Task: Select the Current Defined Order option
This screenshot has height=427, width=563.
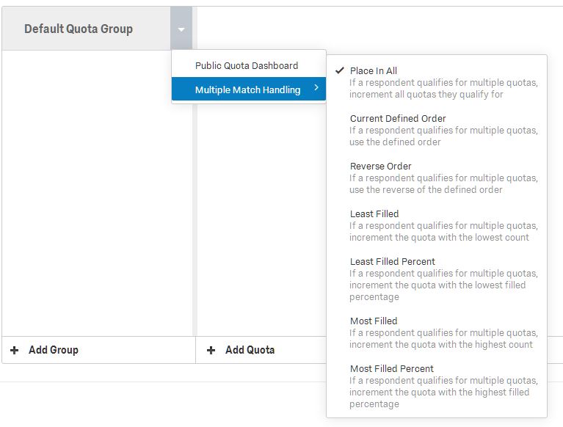Action: [398, 119]
